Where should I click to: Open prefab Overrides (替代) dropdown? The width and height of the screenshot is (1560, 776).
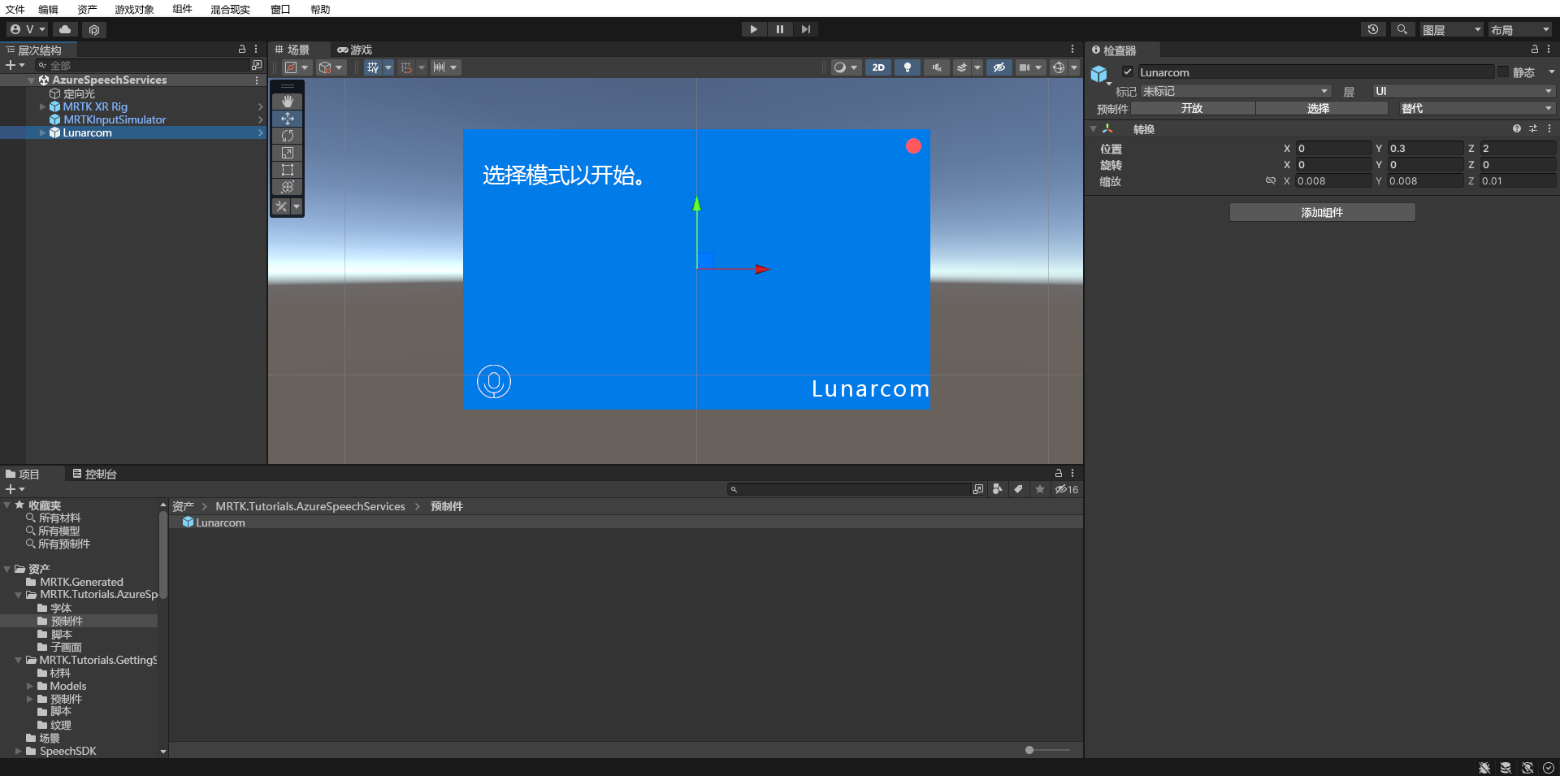click(1476, 108)
